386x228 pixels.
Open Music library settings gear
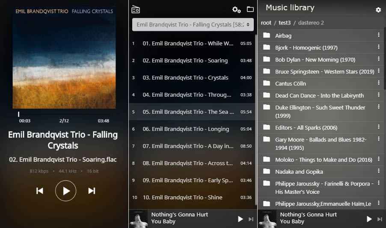378,9
